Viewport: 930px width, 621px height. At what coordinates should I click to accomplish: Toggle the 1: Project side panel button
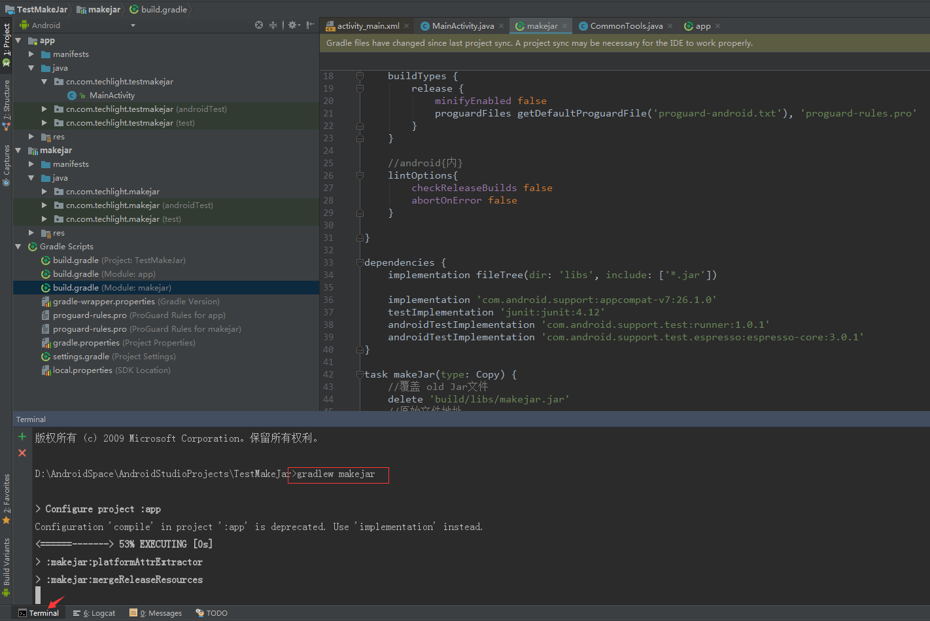tap(7, 44)
